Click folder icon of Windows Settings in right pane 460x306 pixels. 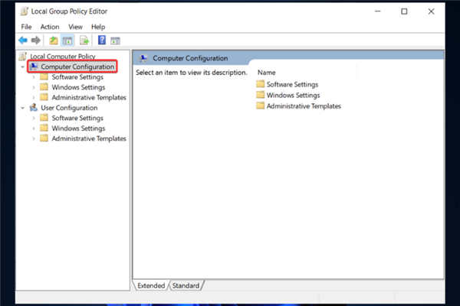tap(260, 95)
